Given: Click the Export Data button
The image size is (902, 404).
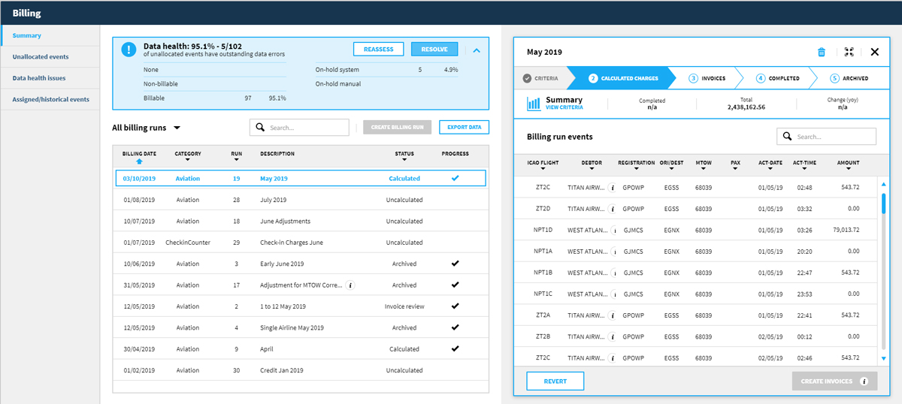Looking at the screenshot, I should click(464, 128).
